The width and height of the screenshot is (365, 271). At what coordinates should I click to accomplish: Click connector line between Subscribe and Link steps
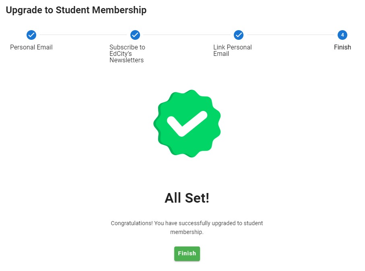coord(187,35)
